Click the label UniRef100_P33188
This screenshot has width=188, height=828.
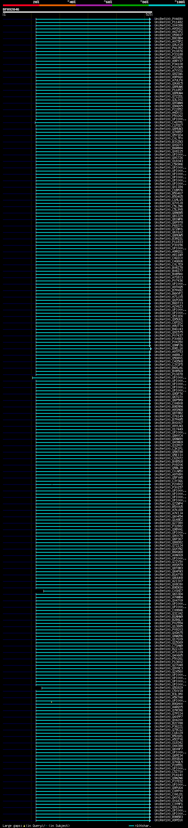169,55
